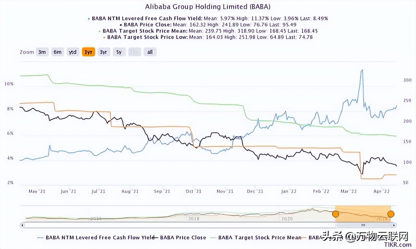The height and width of the screenshot is (249, 416).
Task: Click the navigator scrollbar right arrow
Action: coord(394,224)
